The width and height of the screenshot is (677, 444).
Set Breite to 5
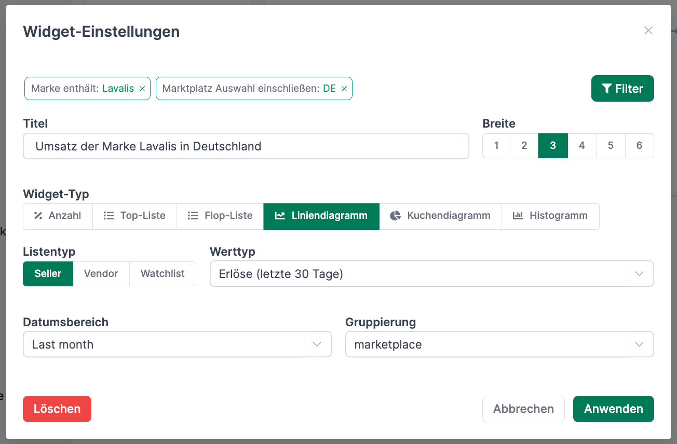[611, 146]
